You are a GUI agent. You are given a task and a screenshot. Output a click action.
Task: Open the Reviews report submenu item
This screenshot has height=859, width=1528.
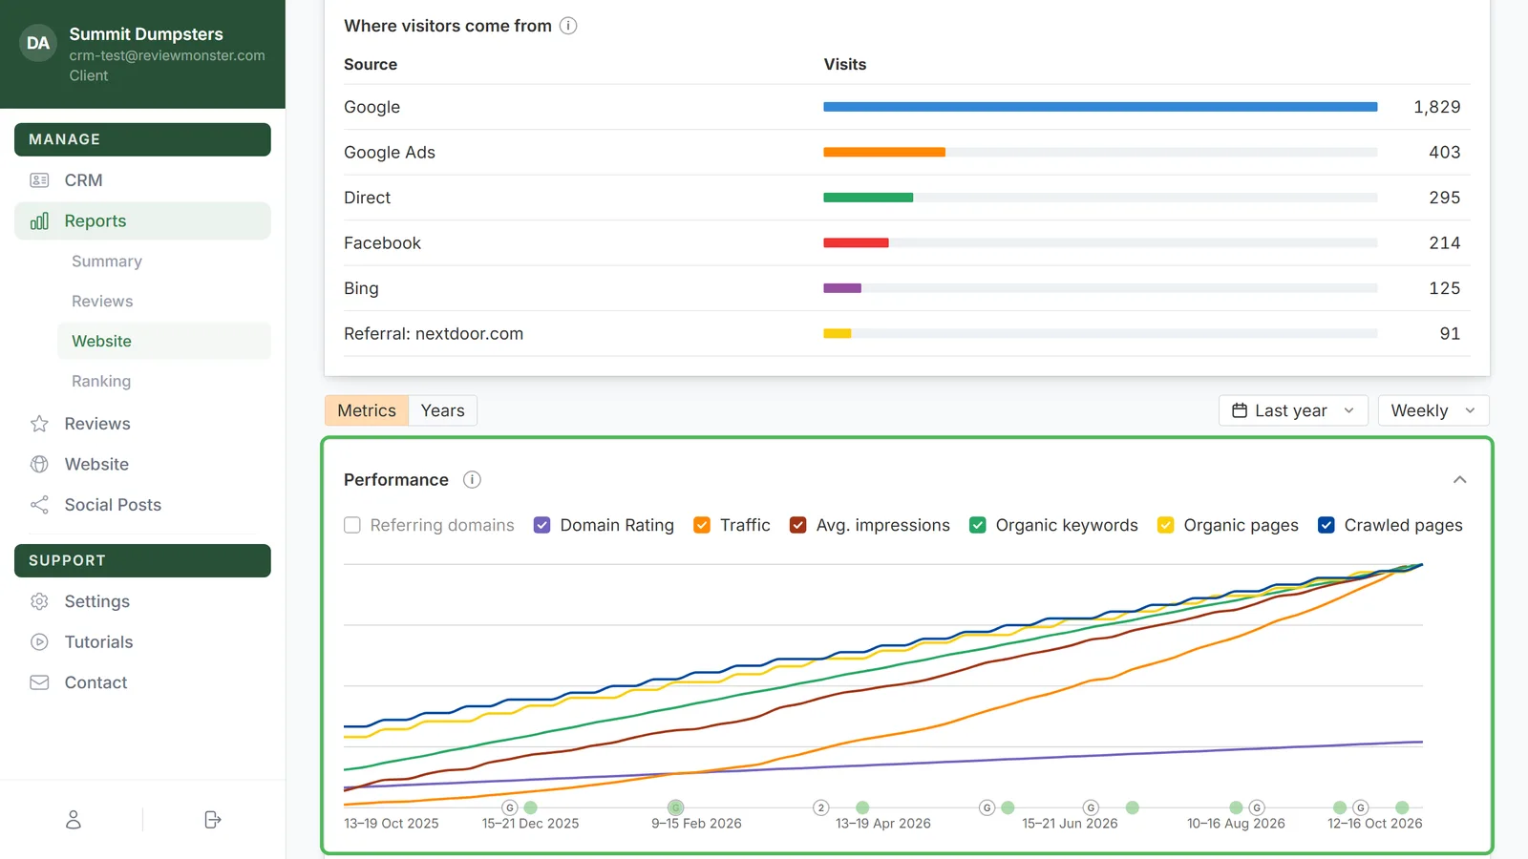(102, 302)
